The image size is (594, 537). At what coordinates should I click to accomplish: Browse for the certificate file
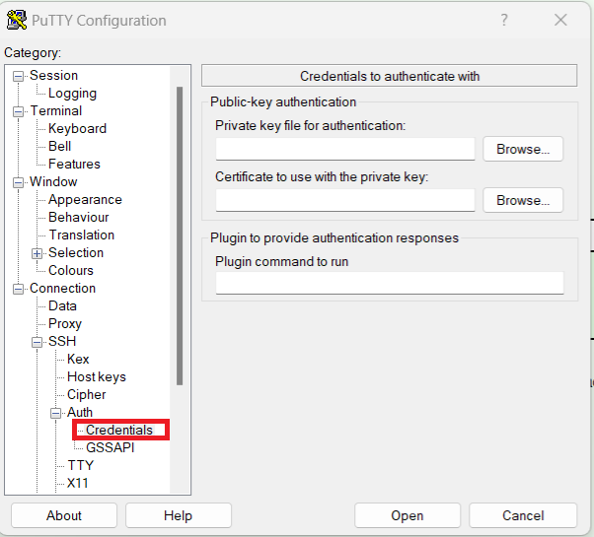tap(522, 200)
